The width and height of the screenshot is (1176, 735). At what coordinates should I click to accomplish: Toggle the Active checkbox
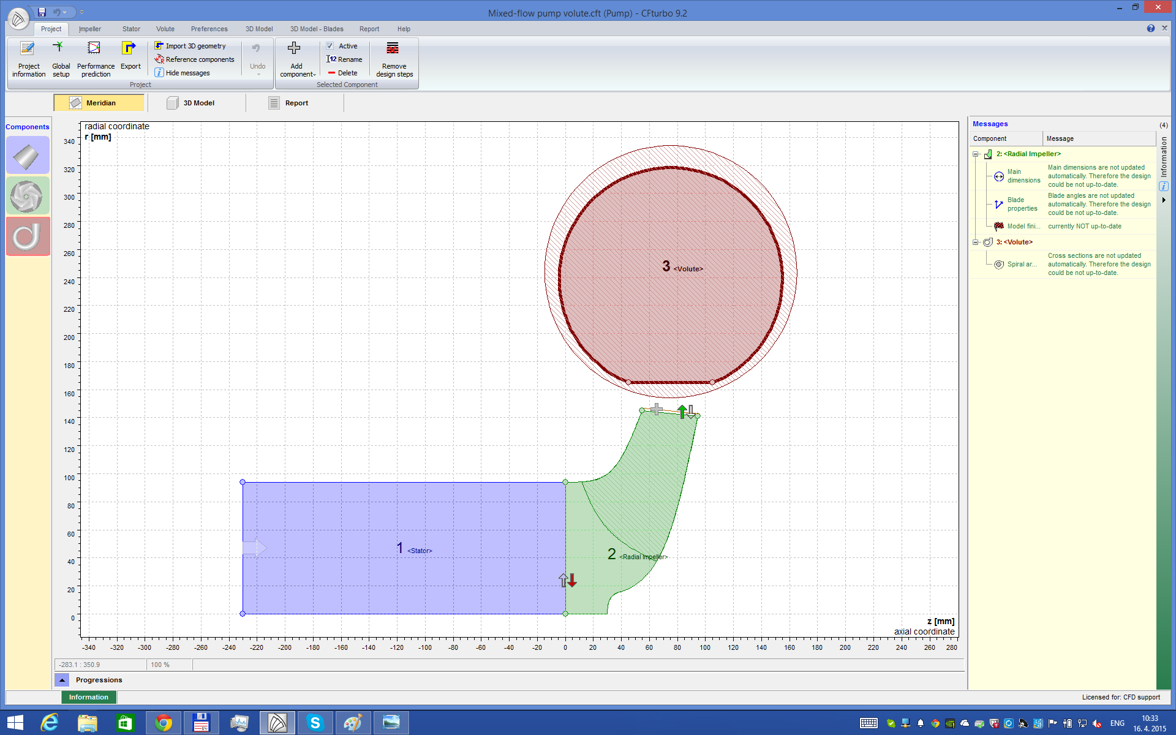pyautogui.click(x=330, y=46)
